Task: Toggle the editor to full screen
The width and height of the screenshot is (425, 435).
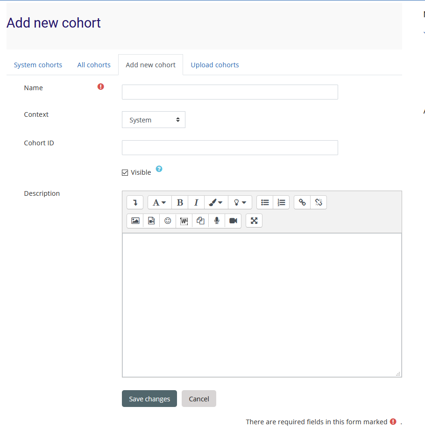Action: coord(254,221)
